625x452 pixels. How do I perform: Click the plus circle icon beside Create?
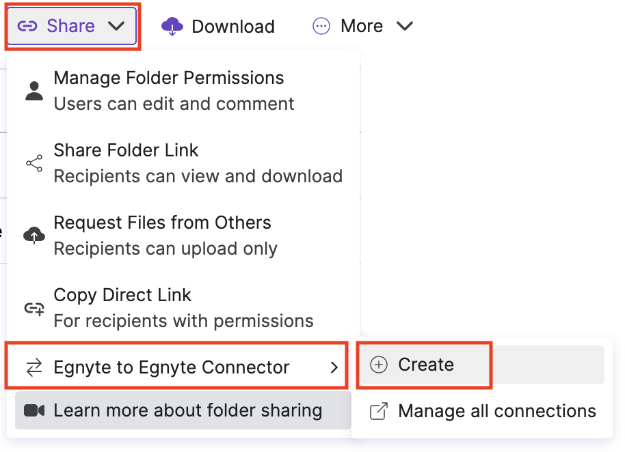coord(378,365)
